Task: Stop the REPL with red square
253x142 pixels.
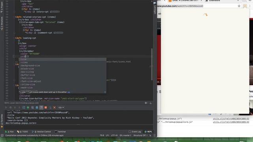Action: (46, 107)
